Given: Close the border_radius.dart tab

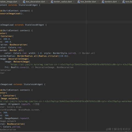Looking at the screenshot, I should point(74,2).
